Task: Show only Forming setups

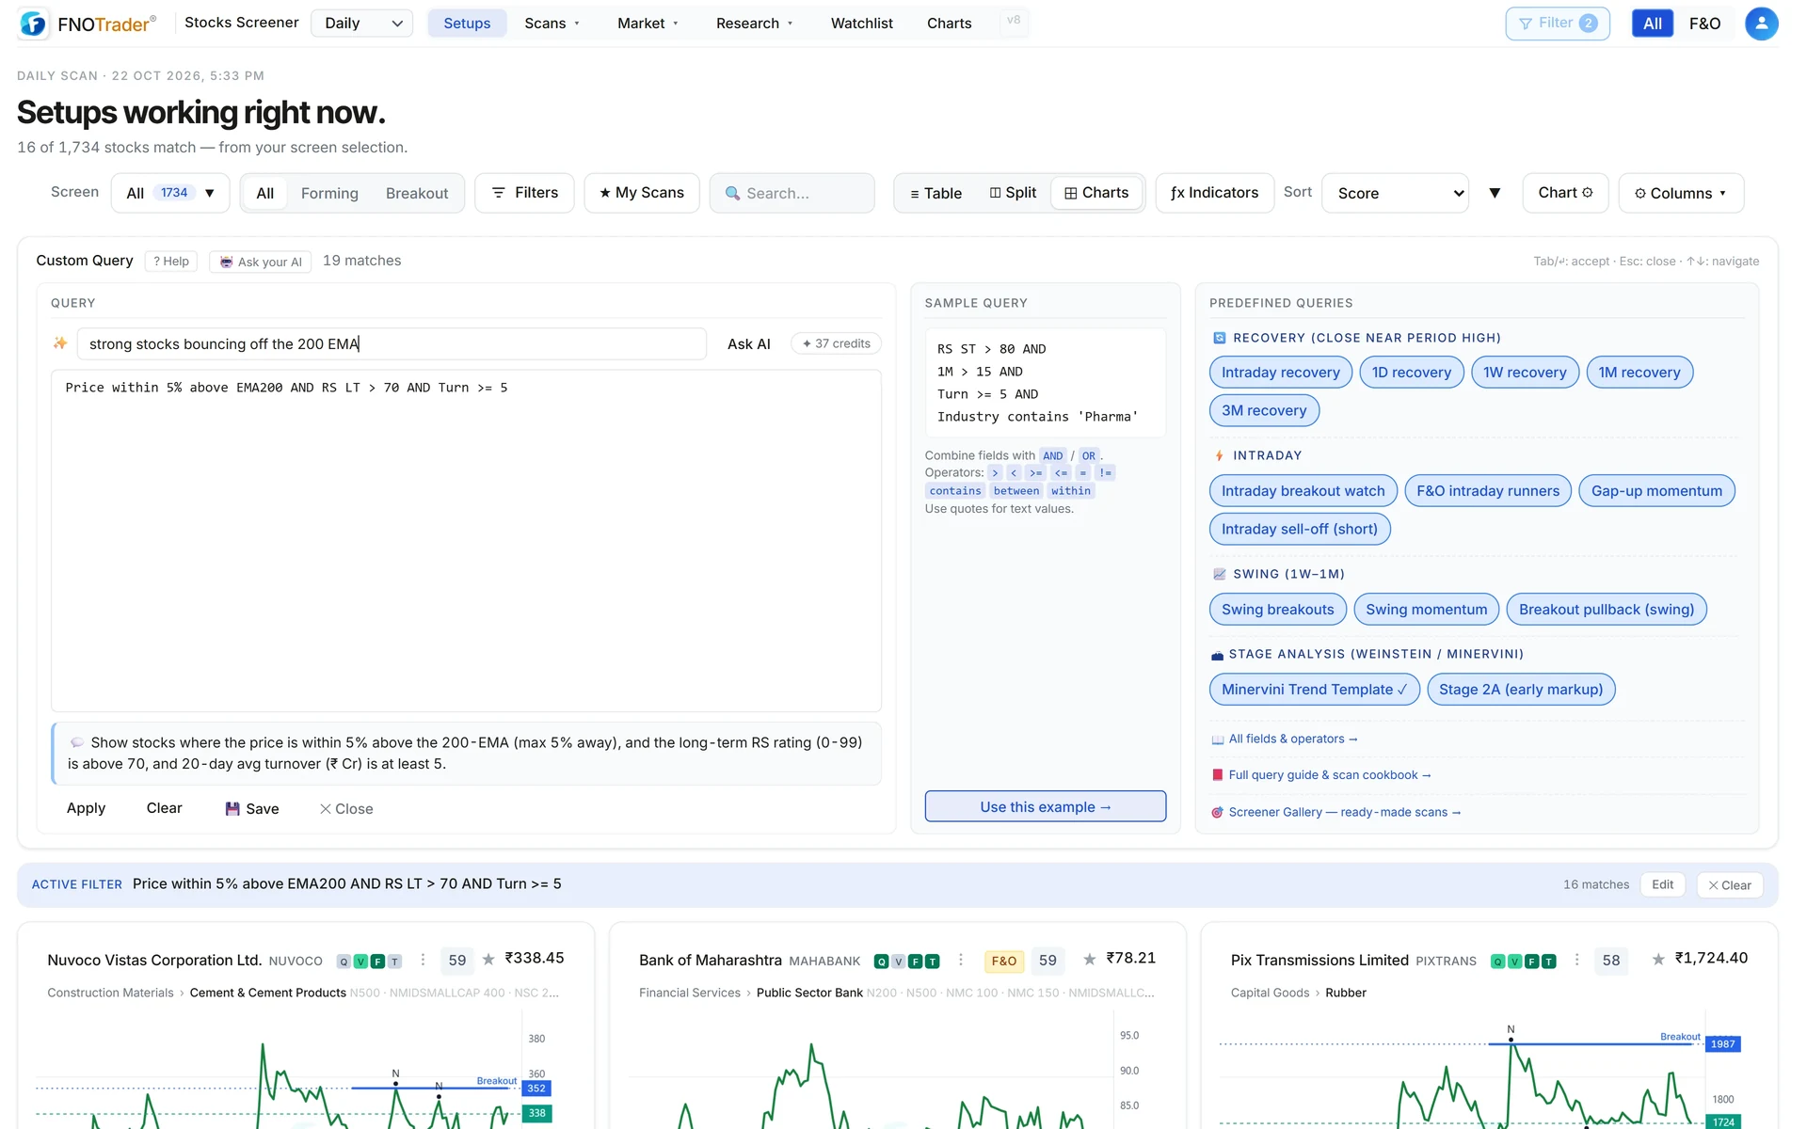Action: tap(329, 193)
